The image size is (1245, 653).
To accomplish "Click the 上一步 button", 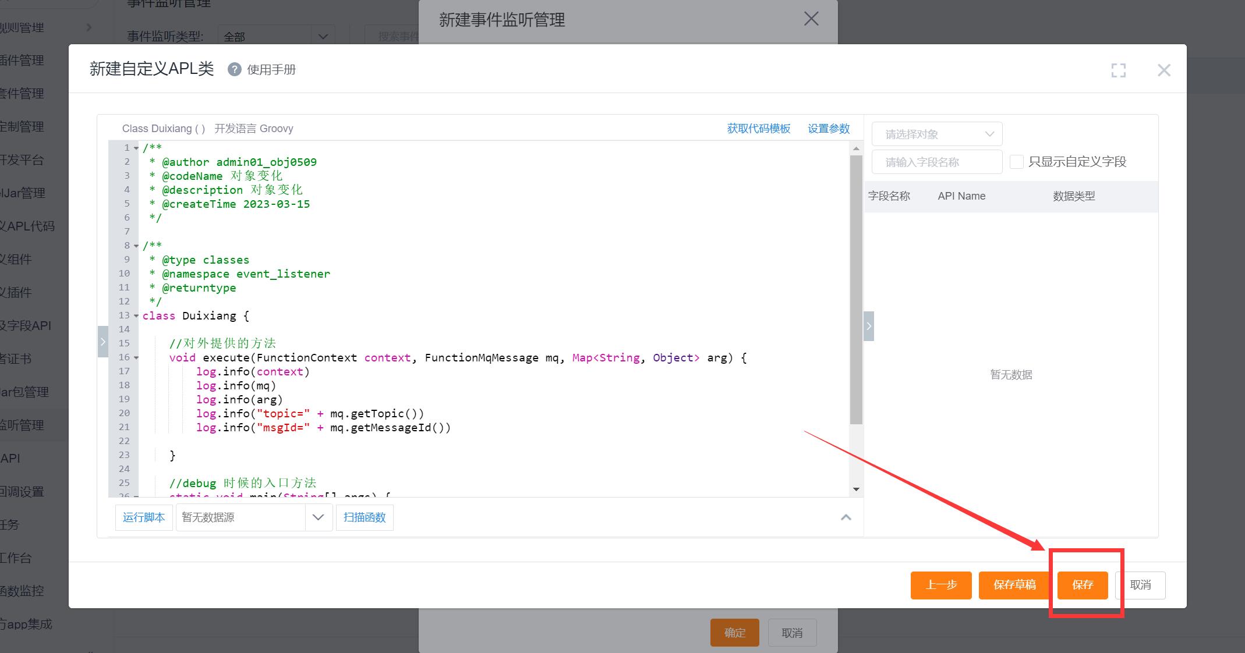I will tap(941, 585).
